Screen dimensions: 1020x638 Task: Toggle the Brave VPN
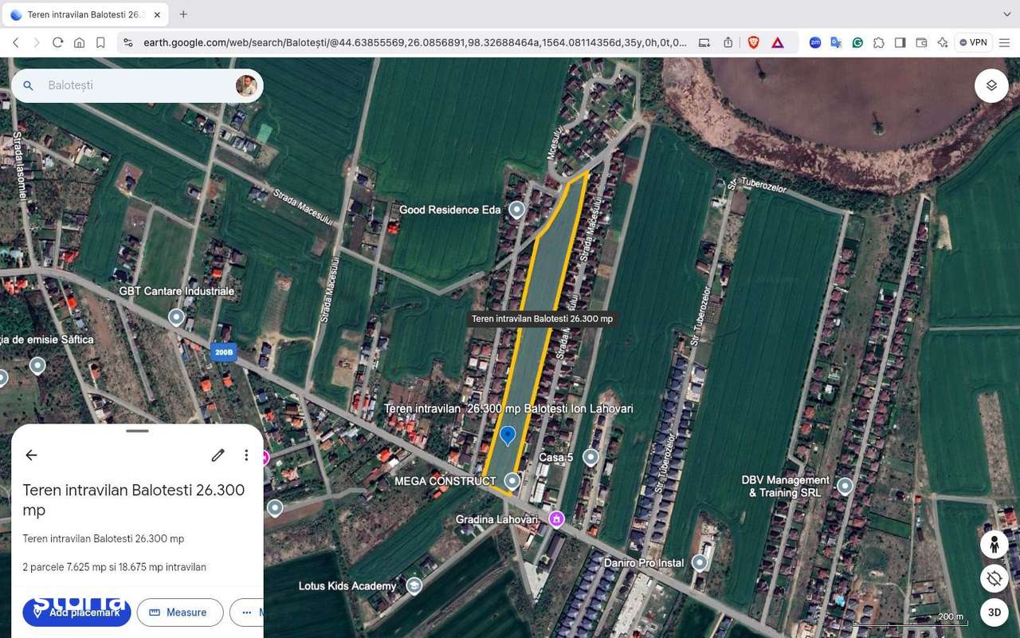[973, 42]
